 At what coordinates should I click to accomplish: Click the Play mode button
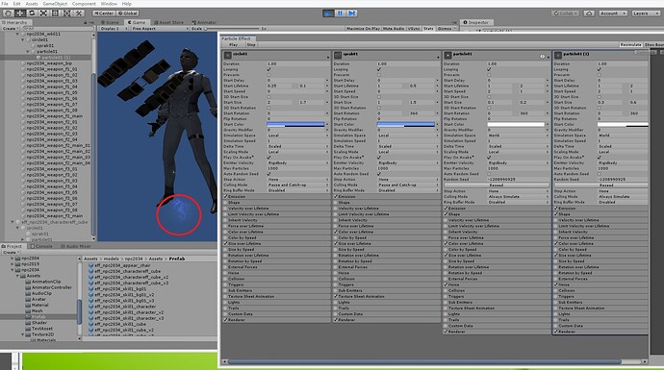[328, 13]
